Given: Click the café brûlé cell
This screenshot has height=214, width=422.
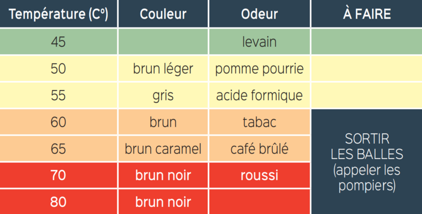Looking at the screenshot, I should pyautogui.click(x=259, y=148).
